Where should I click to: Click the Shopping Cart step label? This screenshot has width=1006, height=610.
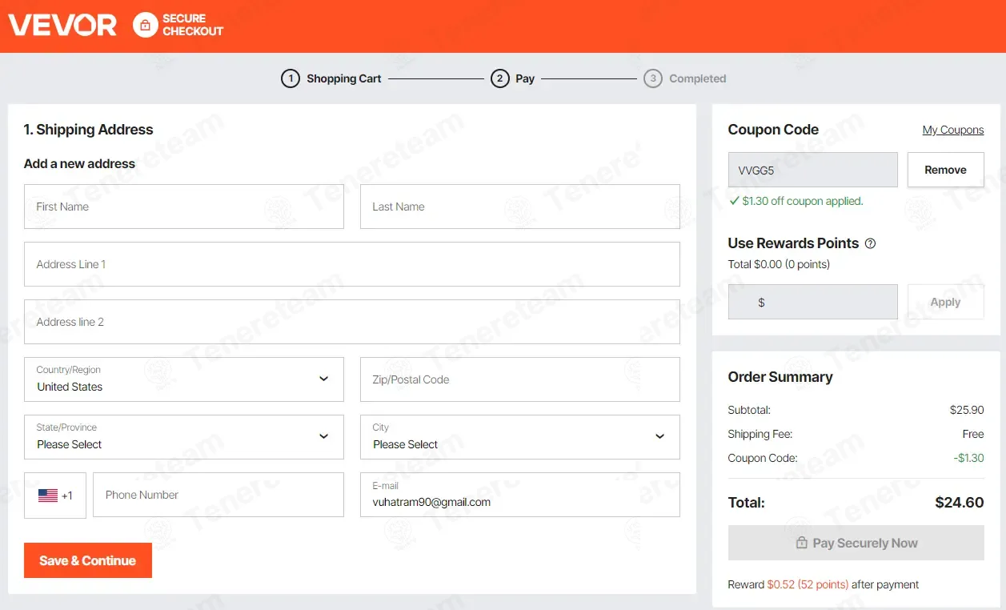pyautogui.click(x=344, y=78)
